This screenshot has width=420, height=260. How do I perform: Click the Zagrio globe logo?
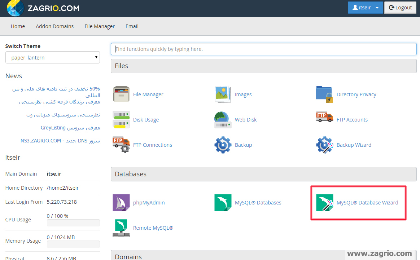click(x=16, y=8)
